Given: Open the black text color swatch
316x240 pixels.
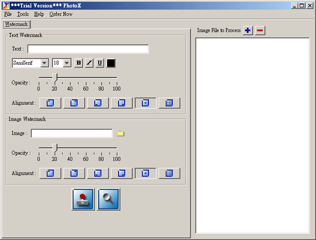Looking at the screenshot, I should click(111, 63).
